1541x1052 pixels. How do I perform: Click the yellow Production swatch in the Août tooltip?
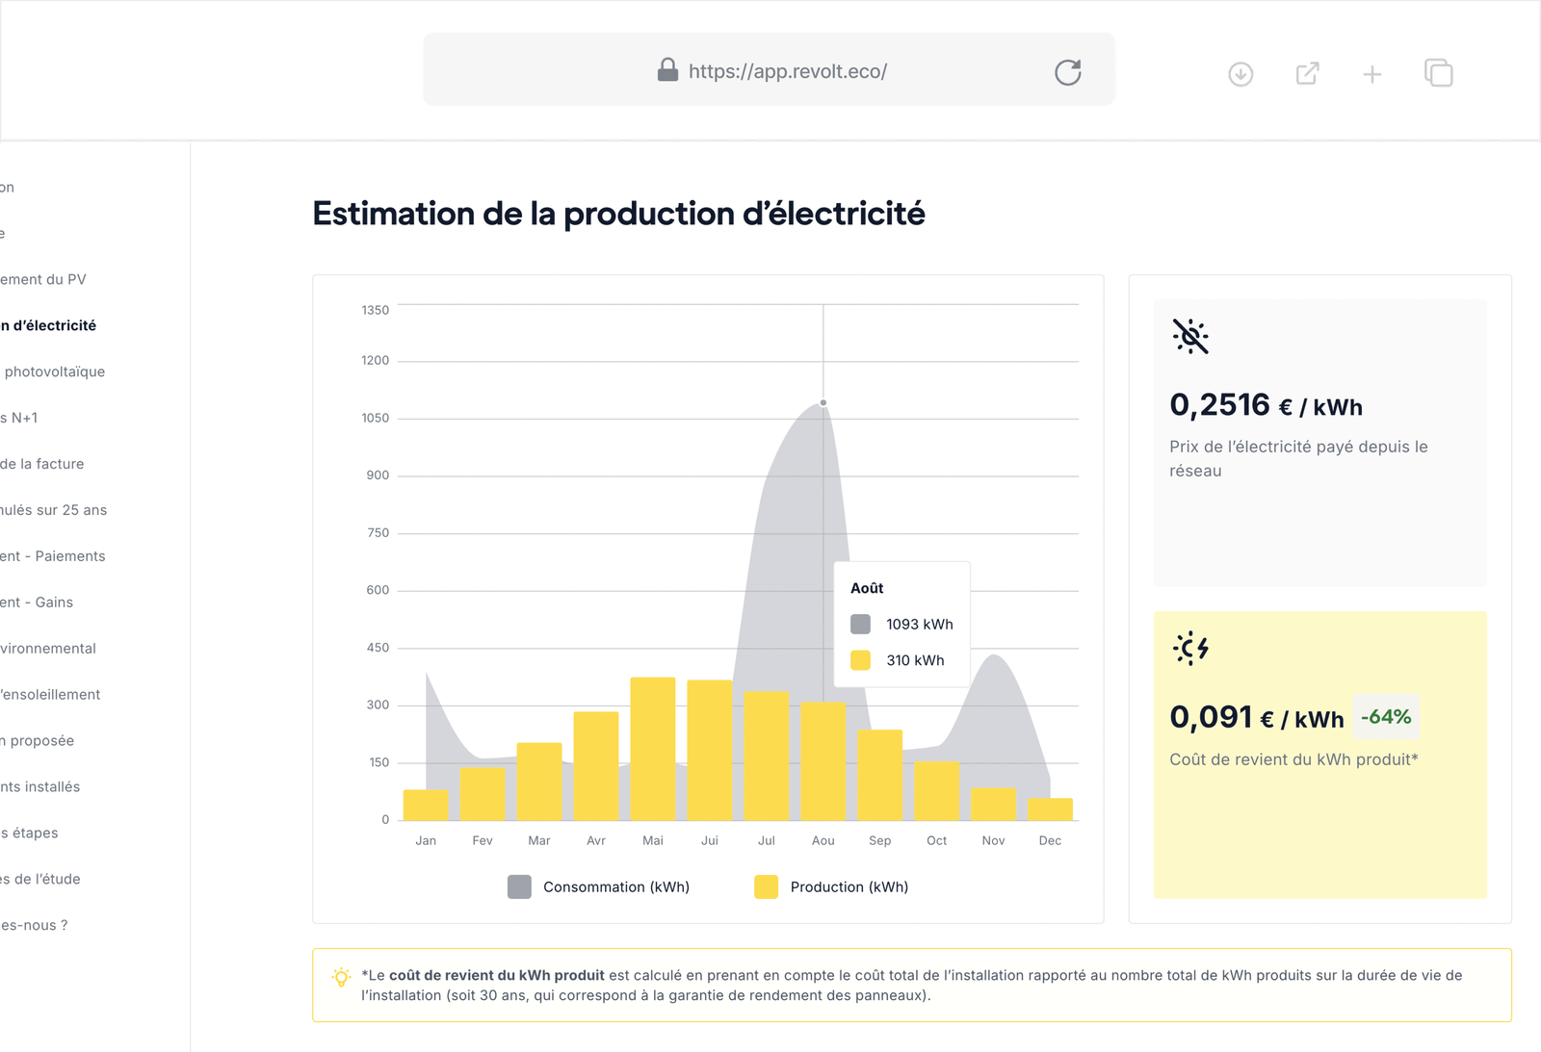[x=862, y=660]
